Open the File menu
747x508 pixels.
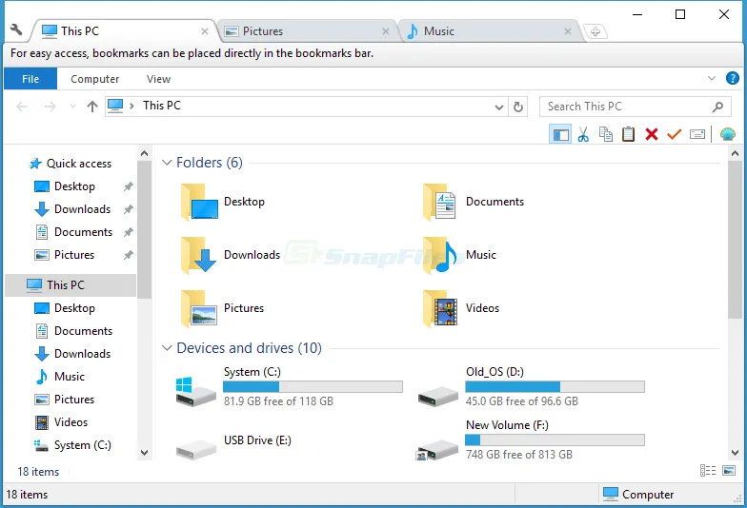[30, 78]
